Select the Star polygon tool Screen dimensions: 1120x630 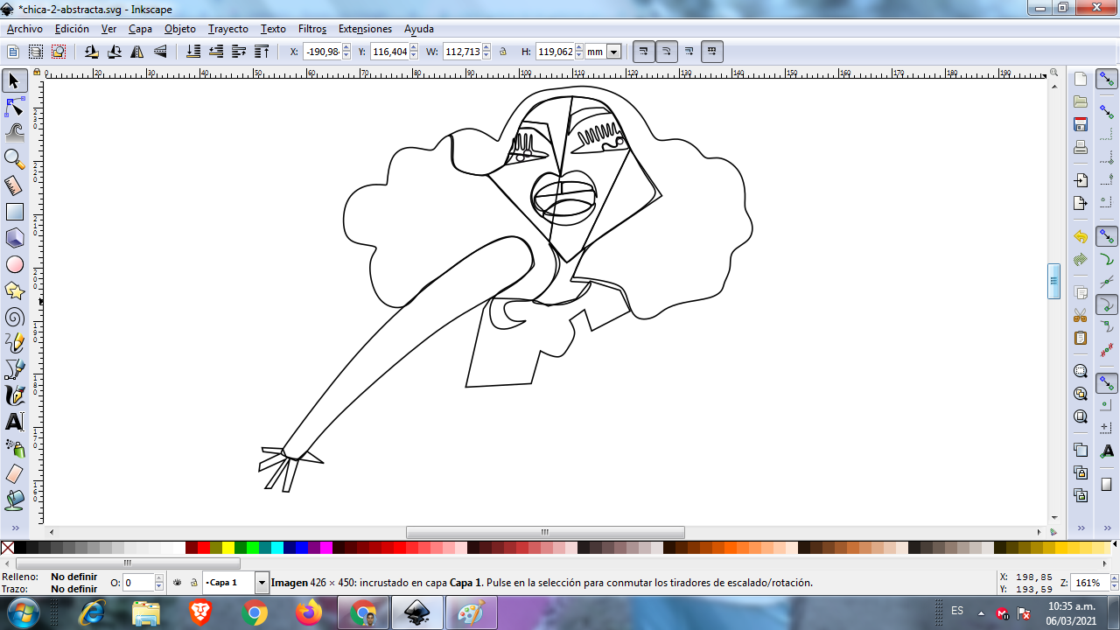(x=14, y=290)
